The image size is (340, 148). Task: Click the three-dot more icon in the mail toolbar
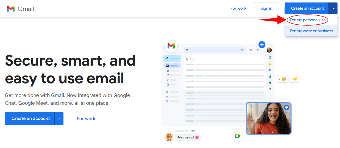coord(198,58)
